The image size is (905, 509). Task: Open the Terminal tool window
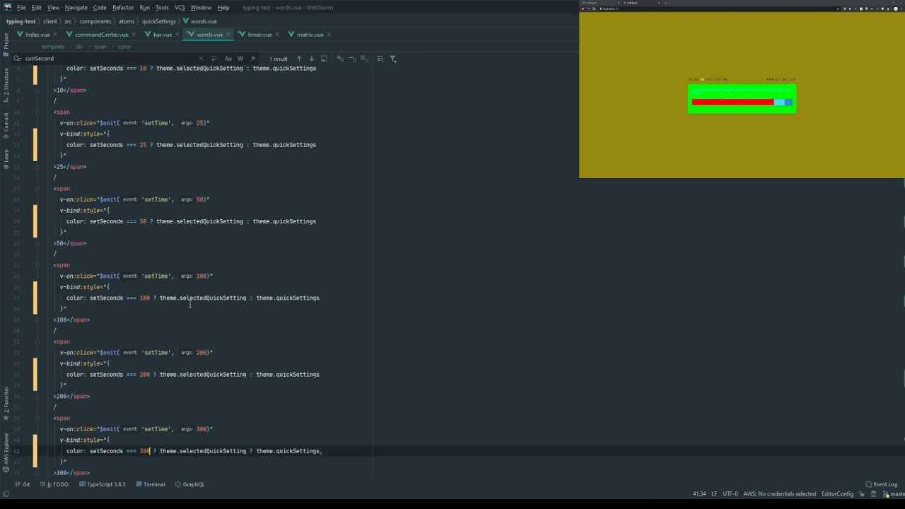(150, 484)
